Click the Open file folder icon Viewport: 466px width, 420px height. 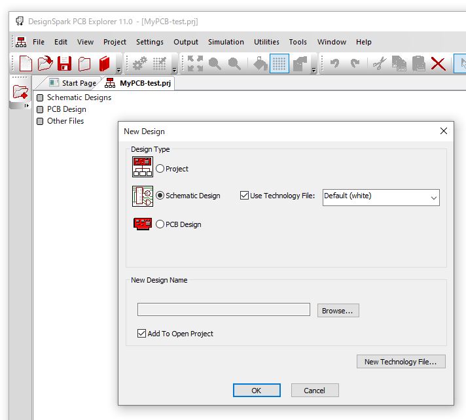click(45, 63)
